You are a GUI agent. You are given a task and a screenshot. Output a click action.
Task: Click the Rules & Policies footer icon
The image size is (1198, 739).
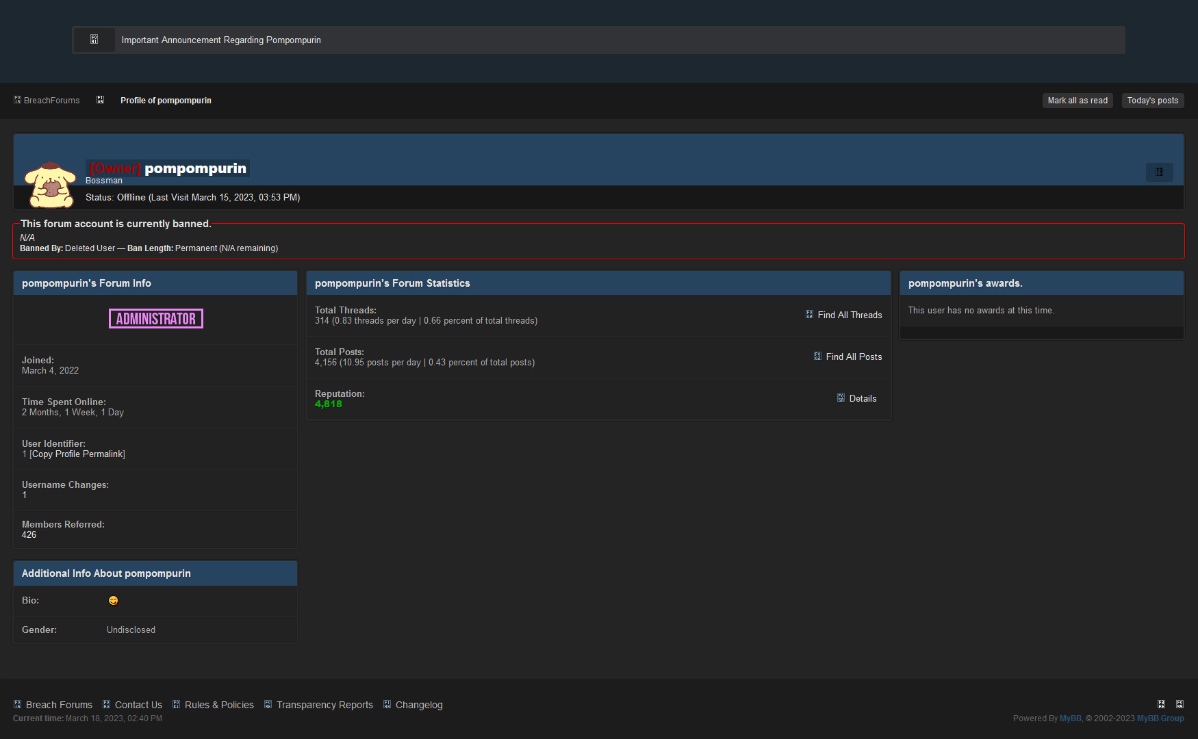(x=176, y=704)
